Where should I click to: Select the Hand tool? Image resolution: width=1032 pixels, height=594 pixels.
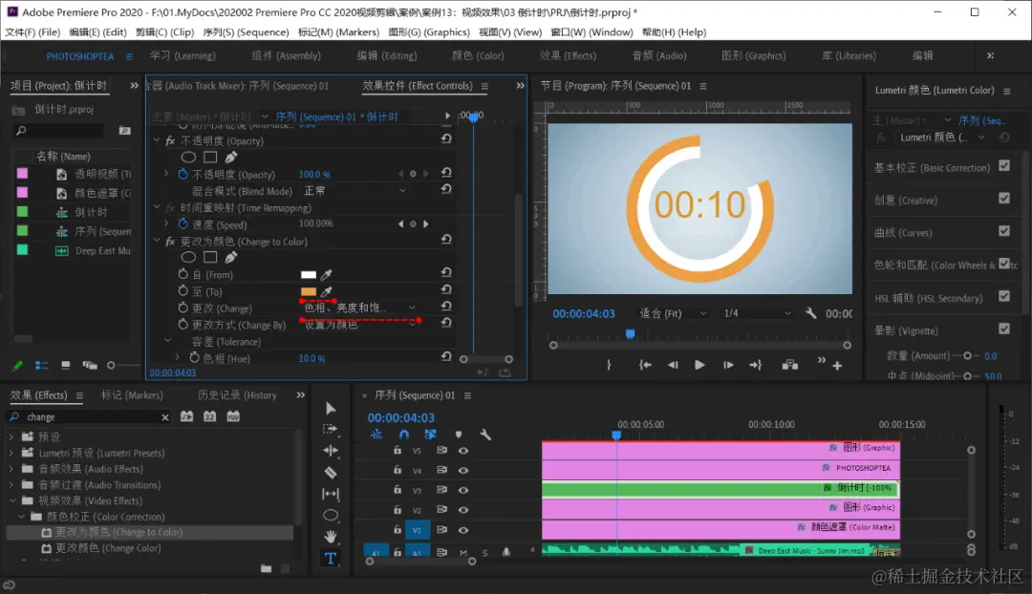331,536
